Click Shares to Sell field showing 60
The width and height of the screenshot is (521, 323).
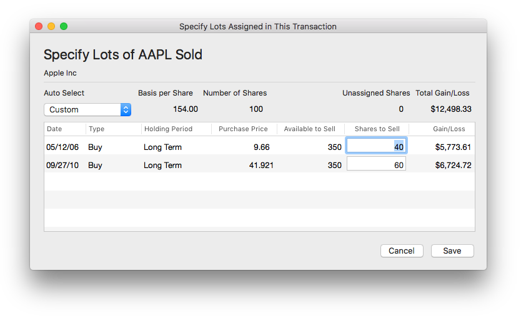point(376,165)
